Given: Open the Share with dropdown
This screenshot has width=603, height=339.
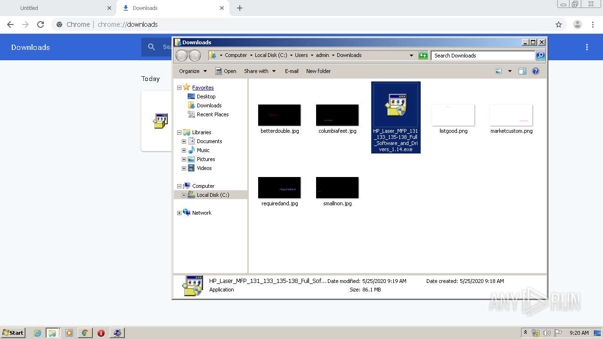Looking at the screenshot, I should (x=260, y=71).
